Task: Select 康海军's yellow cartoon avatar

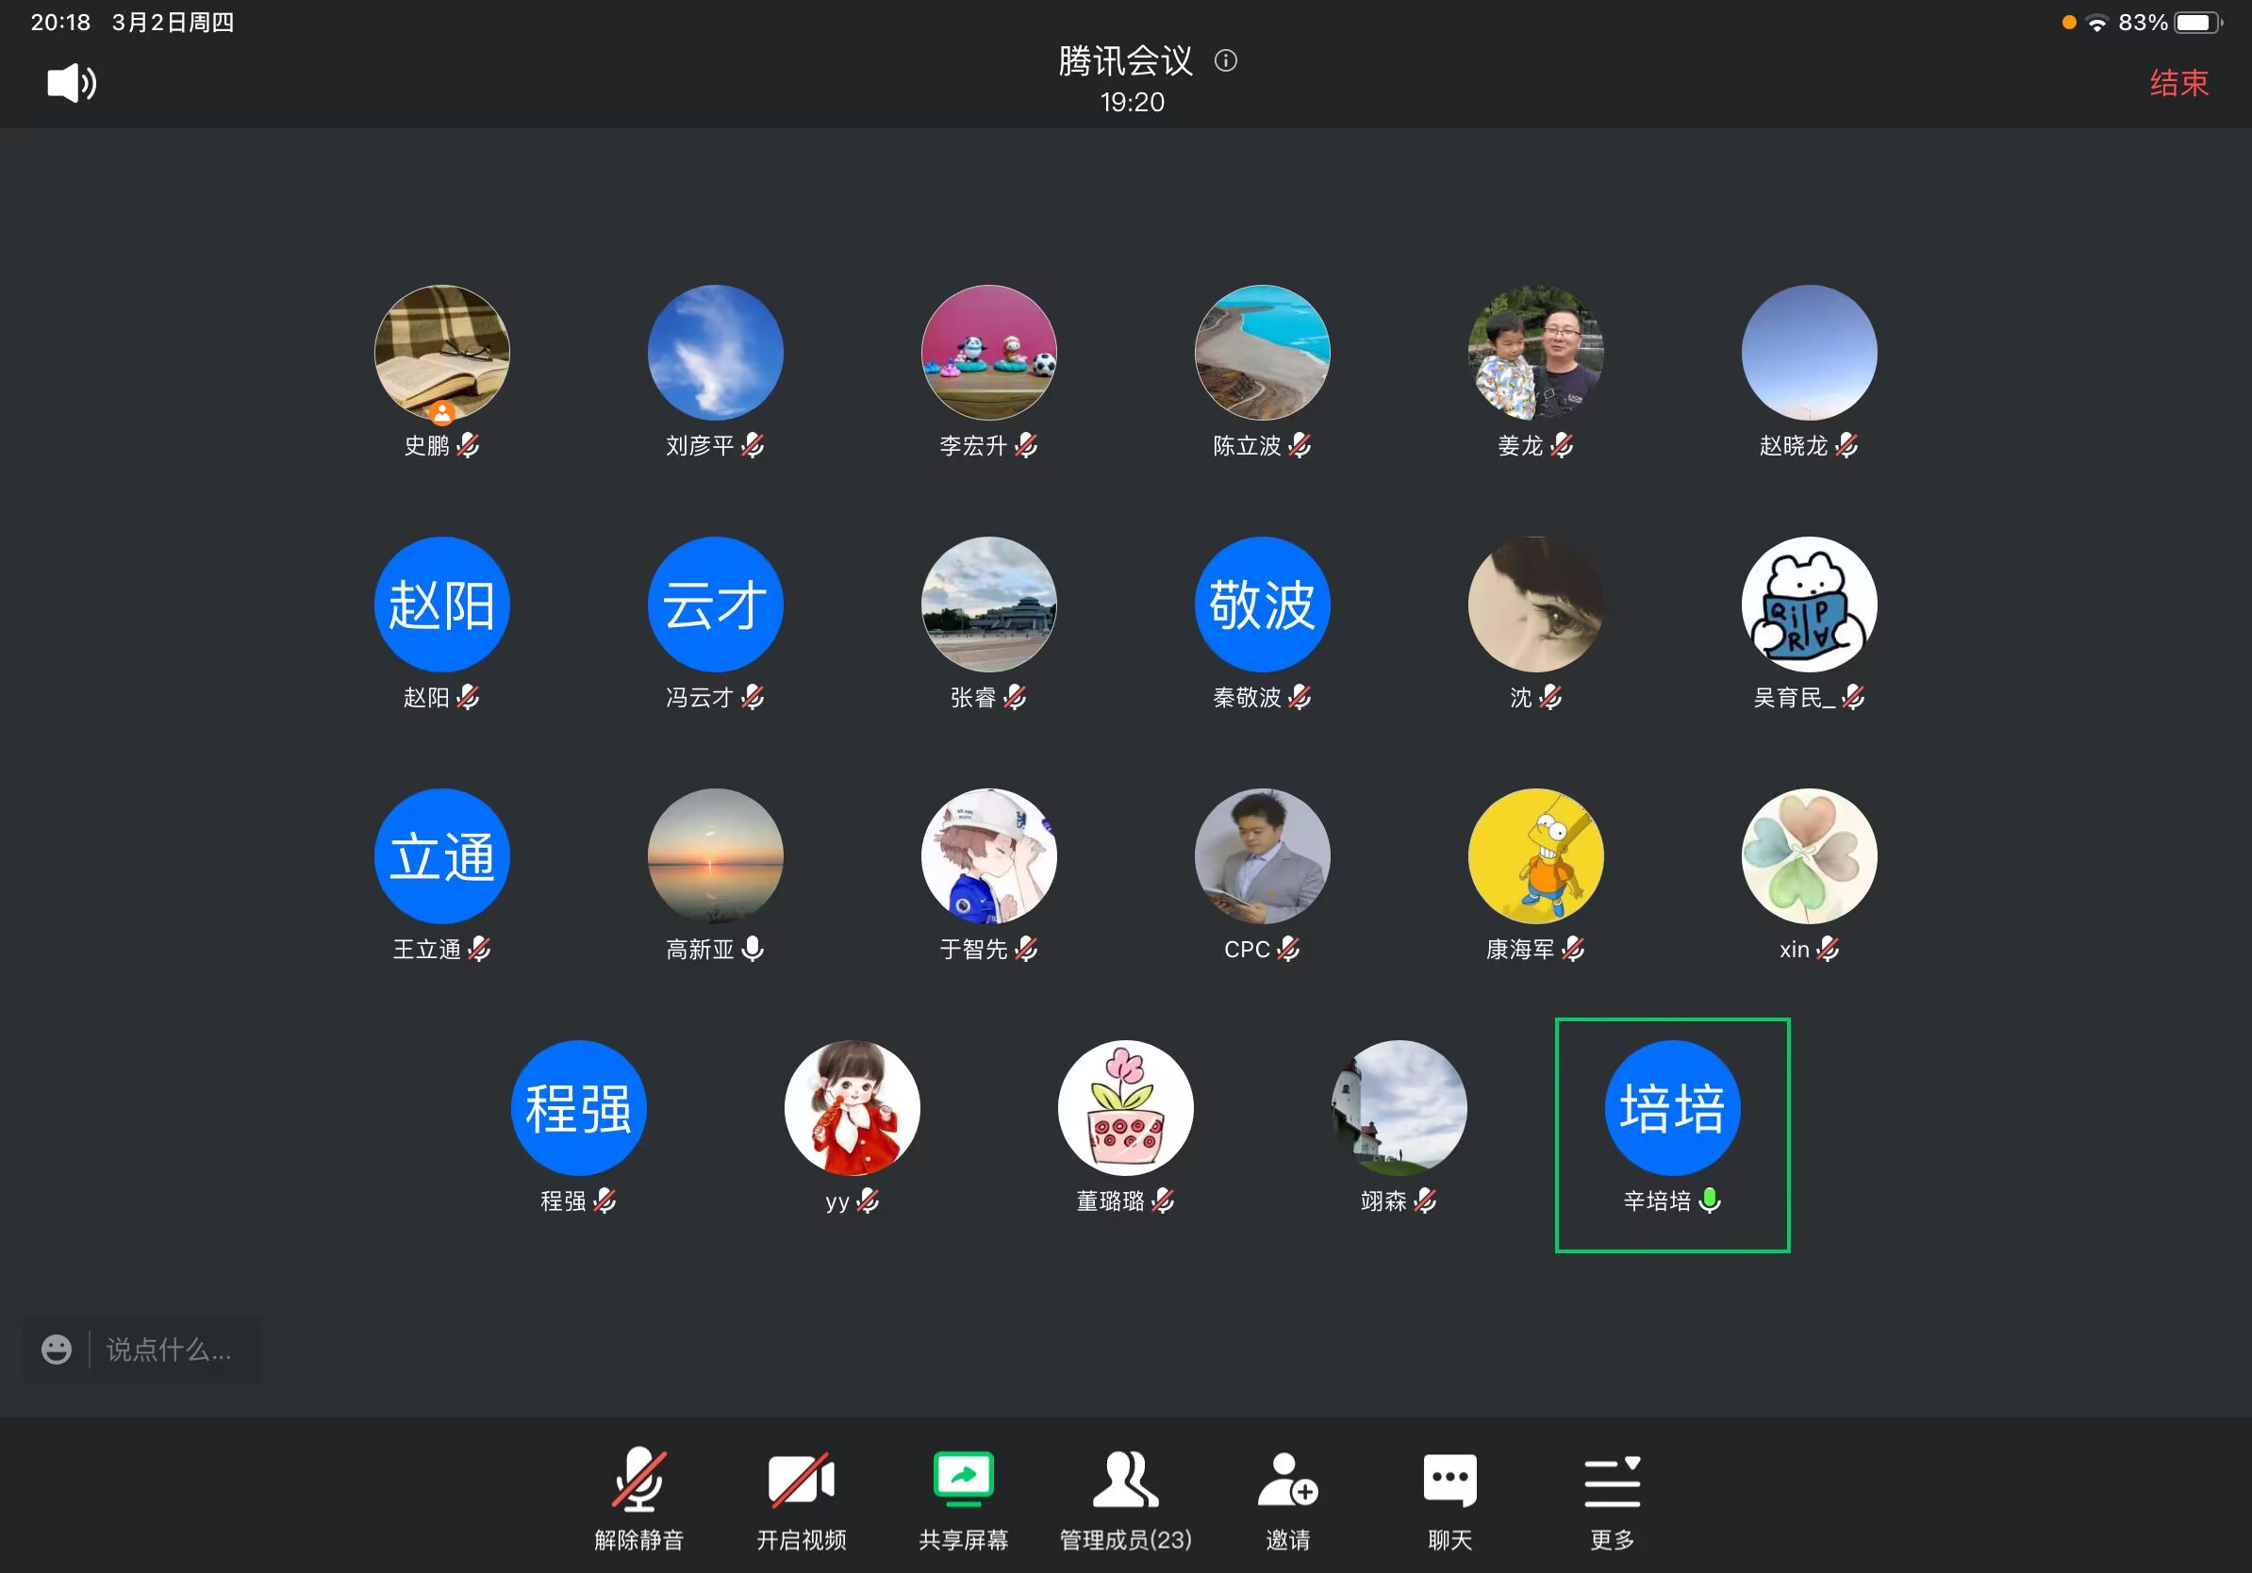Action: click(1536, 856)
